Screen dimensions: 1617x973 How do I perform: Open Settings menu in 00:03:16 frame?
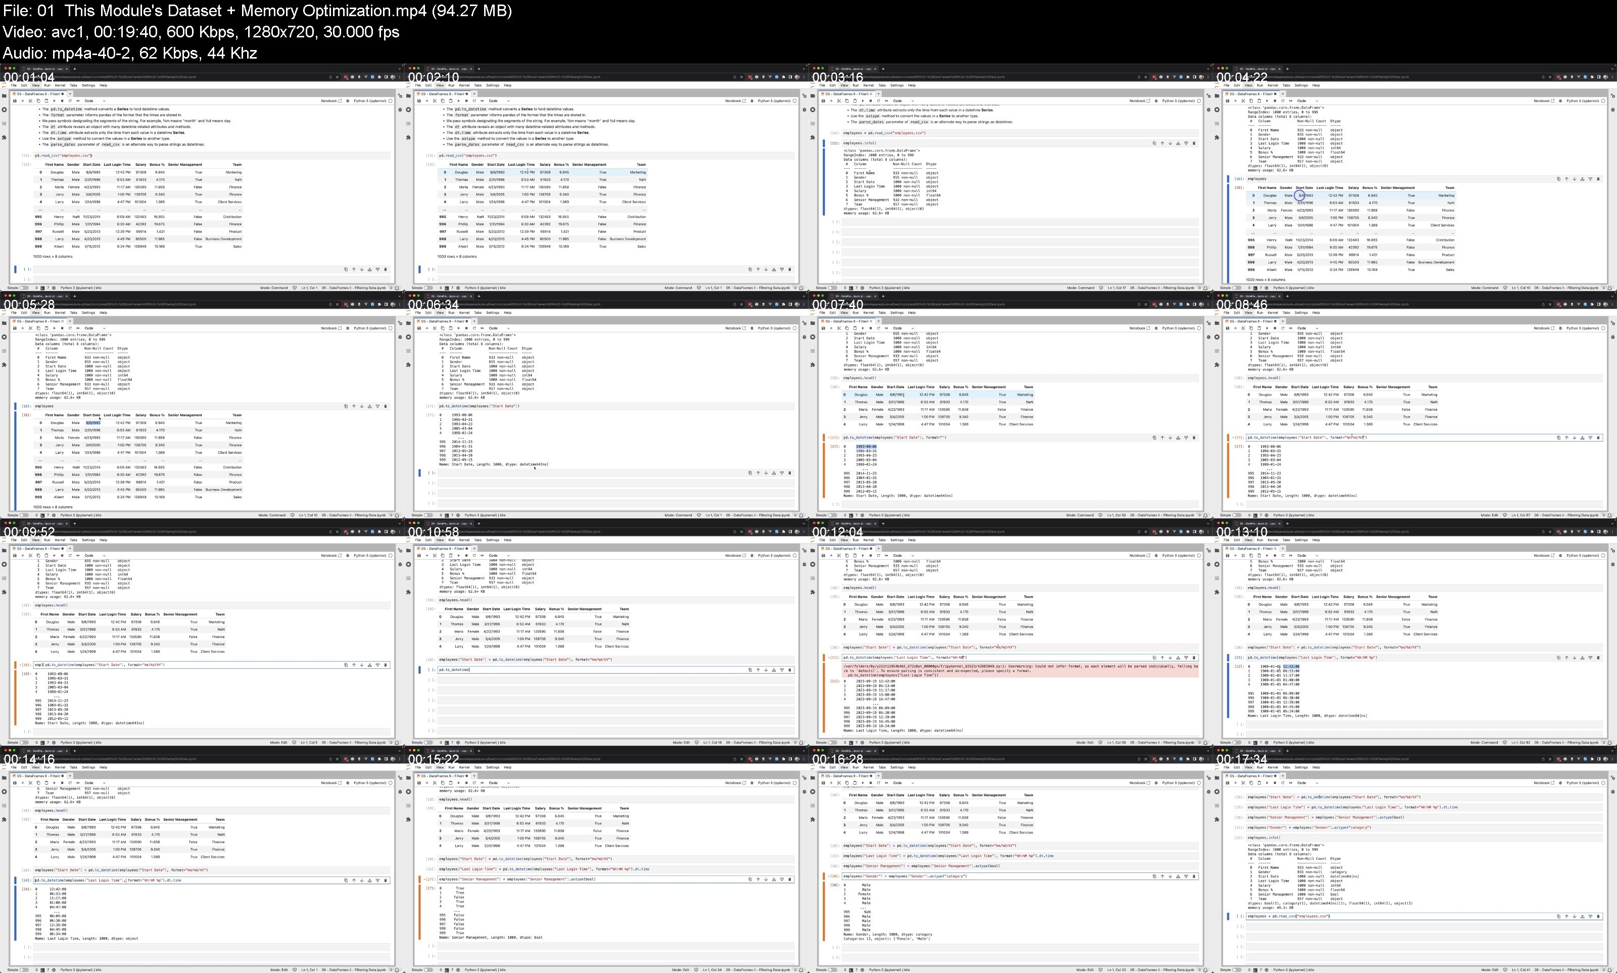[897, 85]
